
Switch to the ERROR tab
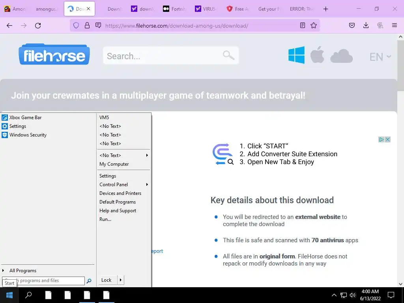(x=302, y=9)
